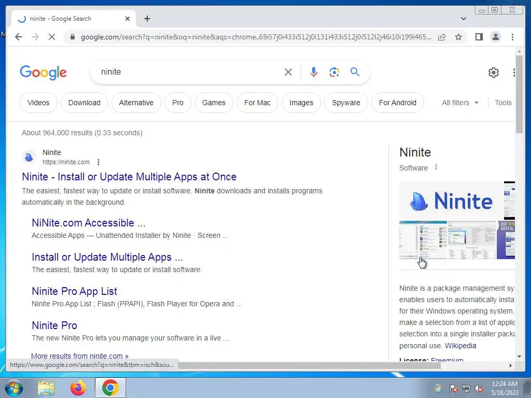
Task: Open a new tab
Action: tap(147, 19)
